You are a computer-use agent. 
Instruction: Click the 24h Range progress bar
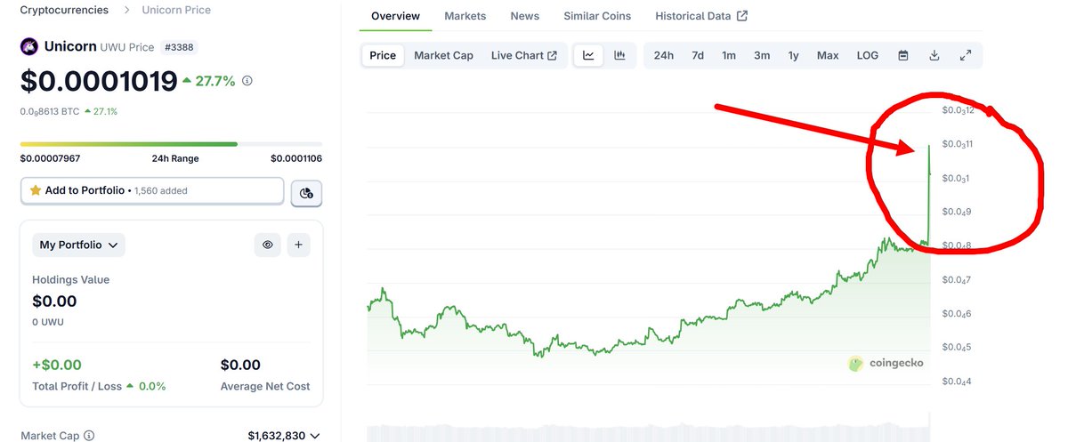coord(171,143)
